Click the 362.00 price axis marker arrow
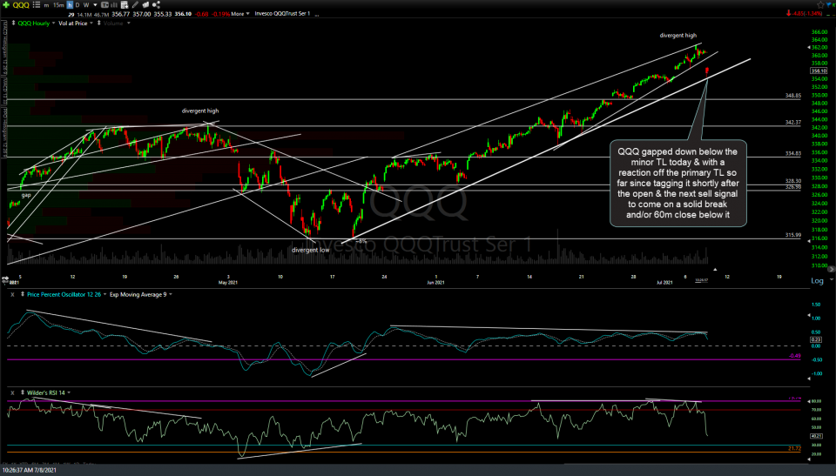 [809, 48]
